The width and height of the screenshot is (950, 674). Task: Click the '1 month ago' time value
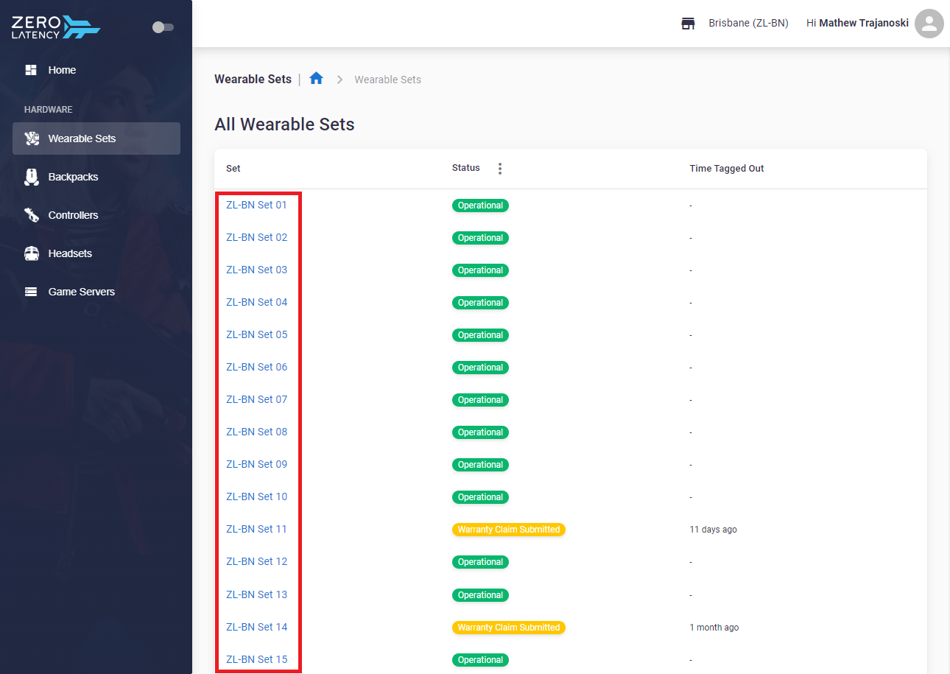(x=714, y=628)
